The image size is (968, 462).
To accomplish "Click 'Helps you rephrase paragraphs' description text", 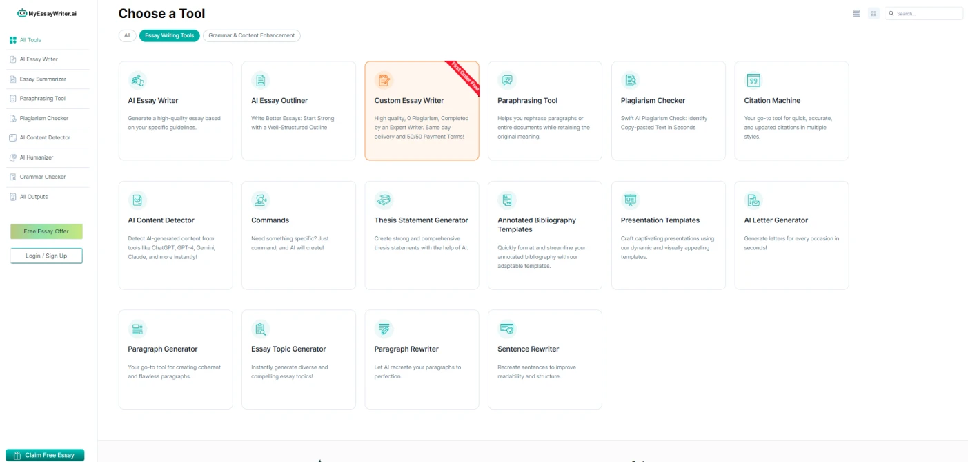I will 544,128.
